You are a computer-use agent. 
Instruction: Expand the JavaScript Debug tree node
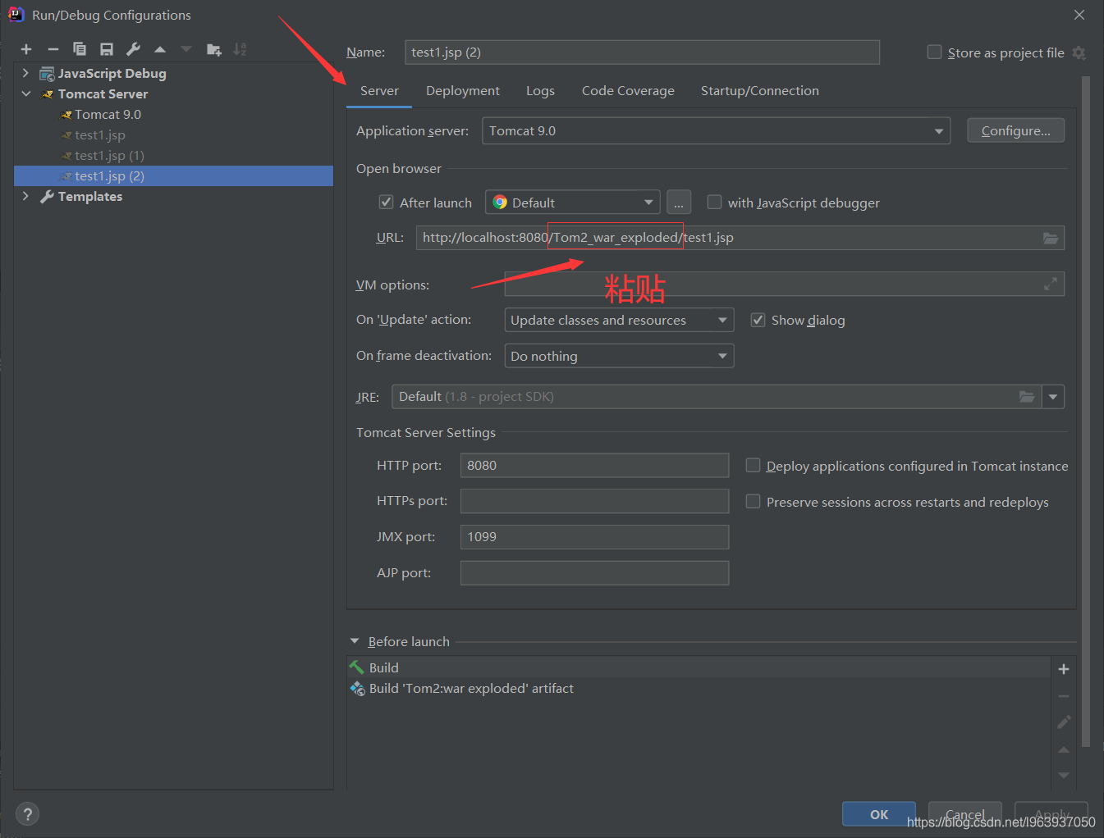25,73
